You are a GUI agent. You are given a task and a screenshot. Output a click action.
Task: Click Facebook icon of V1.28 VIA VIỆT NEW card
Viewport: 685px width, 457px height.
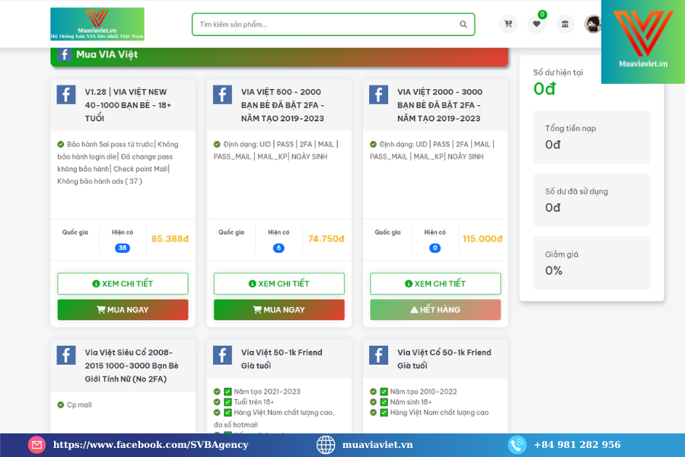(66, 94)
